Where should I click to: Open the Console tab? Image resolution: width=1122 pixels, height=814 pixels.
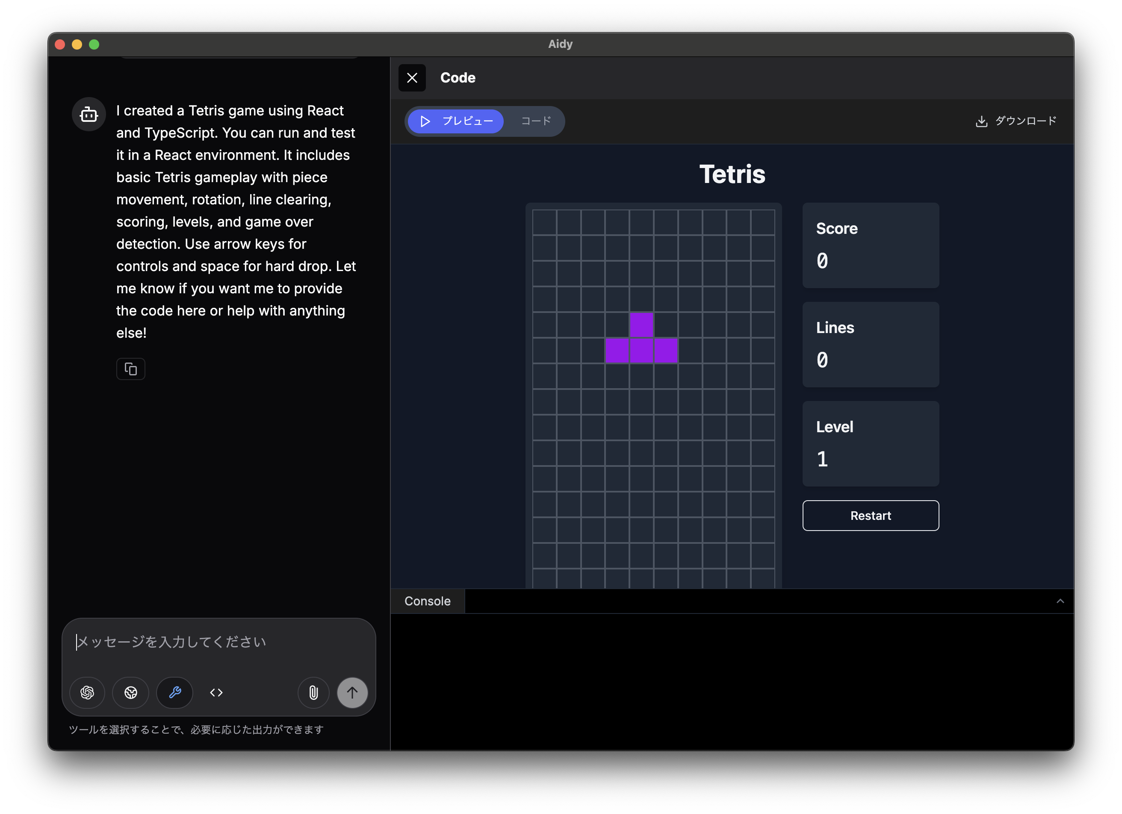428,601
